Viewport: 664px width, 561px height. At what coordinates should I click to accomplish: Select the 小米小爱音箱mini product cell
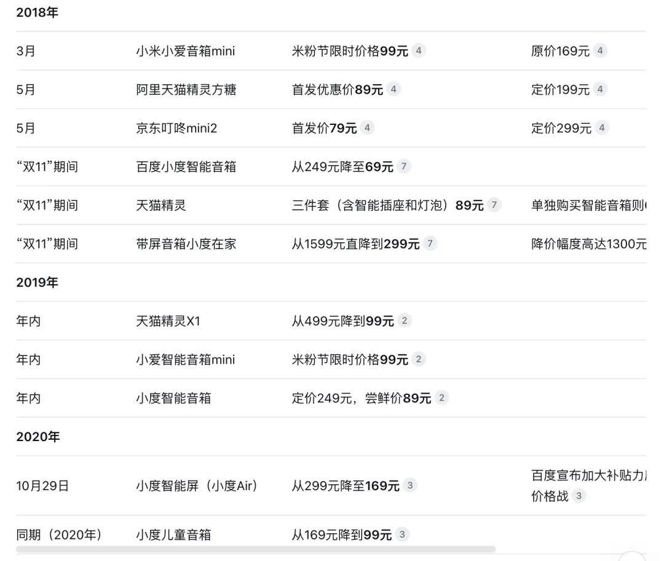pyautogui.click(x=185, y=51)
